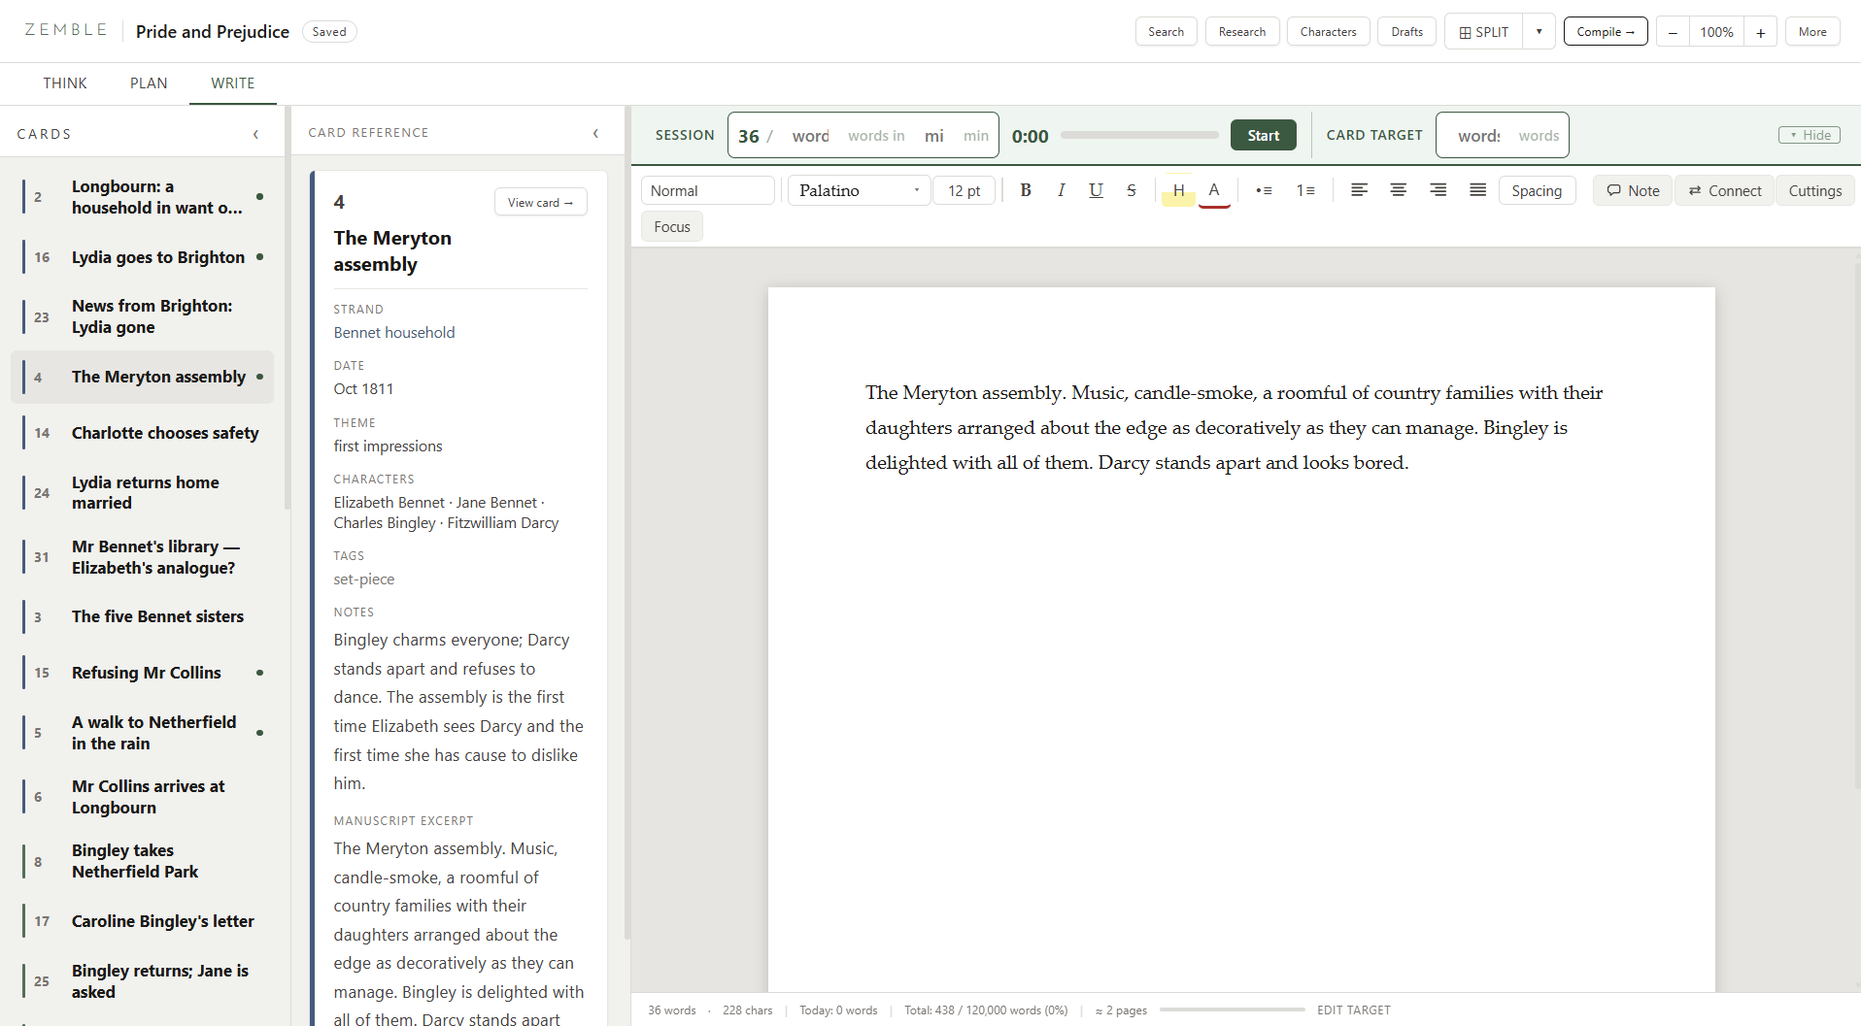Click the ZEMBLE logo
Screen dimensions: 1861x1026
[x=66, y=30]
